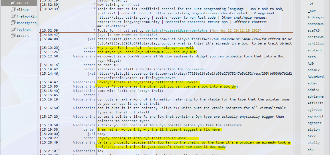Click the #networking channel icon
The image size is (330, 155).
point(13,16)
